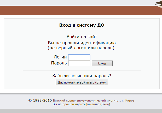The height and width of the screenshot is (113, 162).
Task: Focus the Логин input field
Action: (x=79, y=57)
